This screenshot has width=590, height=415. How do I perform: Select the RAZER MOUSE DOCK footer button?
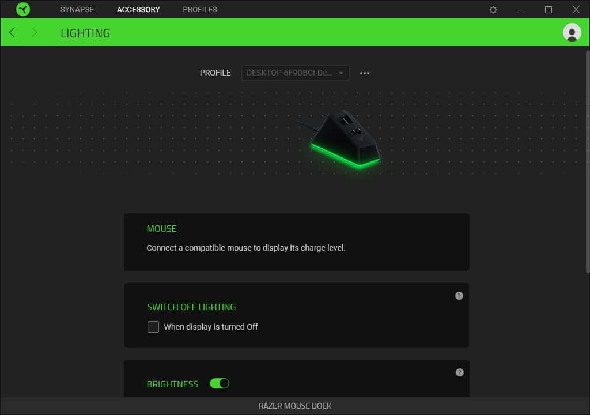[294, 406]
